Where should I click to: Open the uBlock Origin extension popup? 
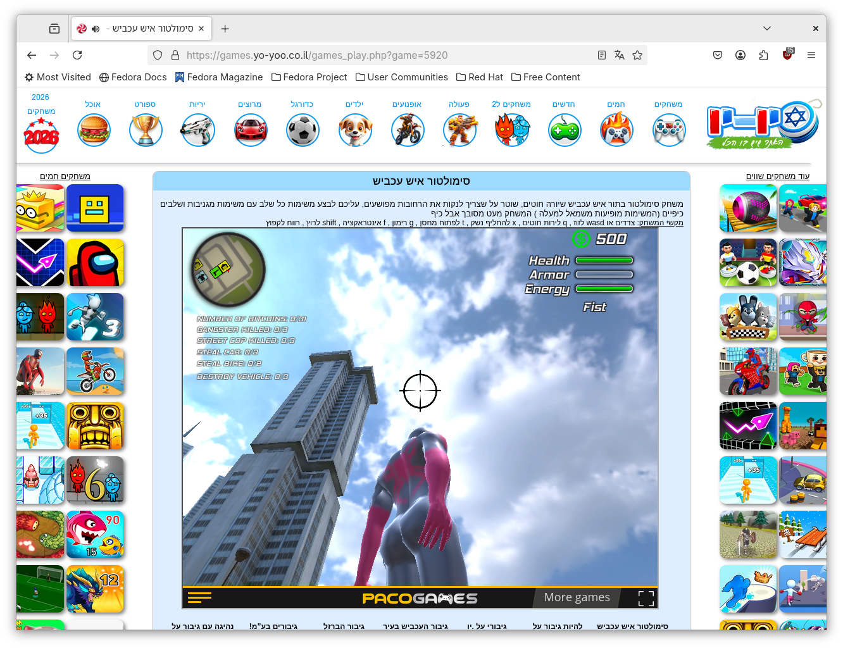coord(787,55)
